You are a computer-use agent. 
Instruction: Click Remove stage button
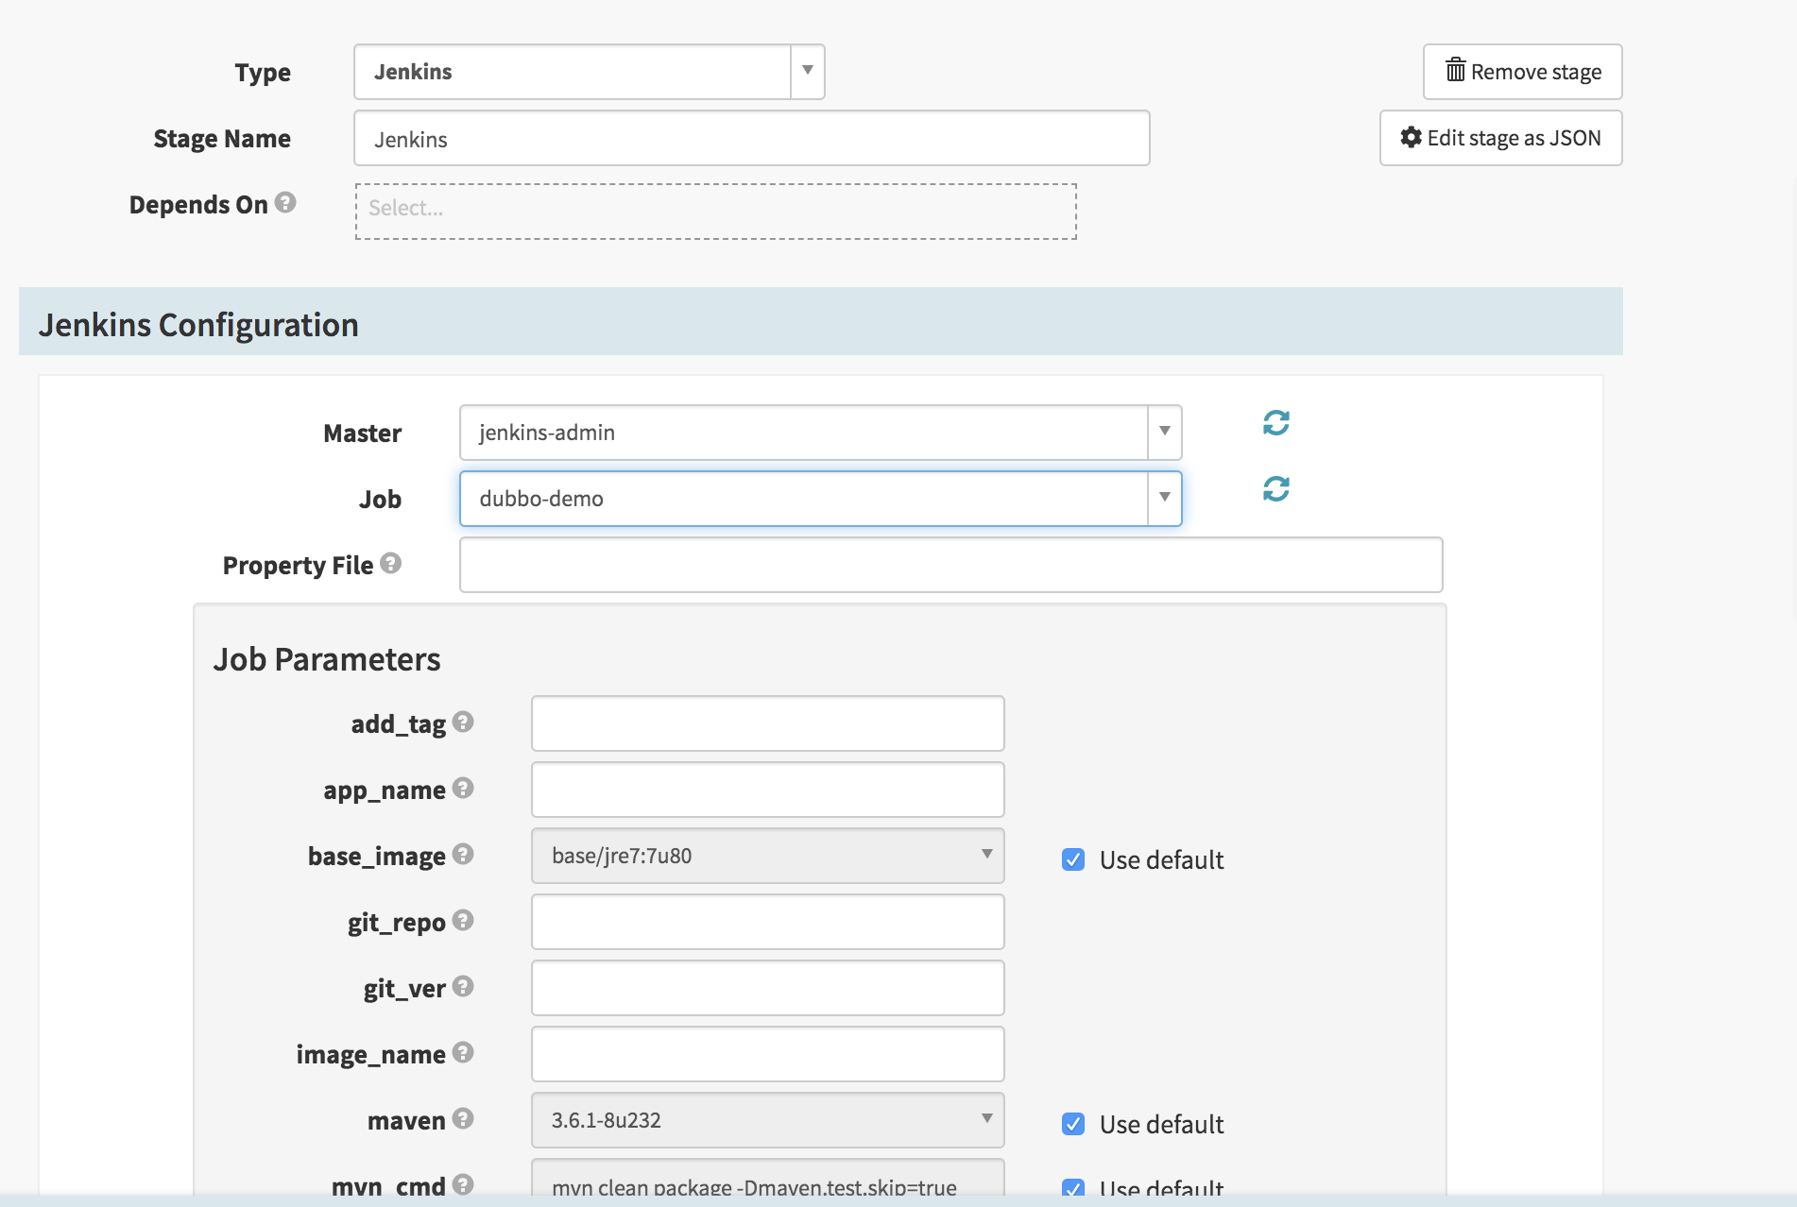click(x=1523, y=72)
